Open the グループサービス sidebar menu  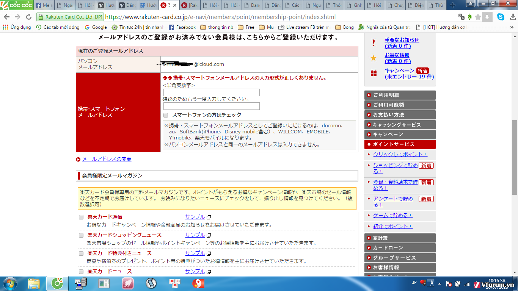(400, 258)
